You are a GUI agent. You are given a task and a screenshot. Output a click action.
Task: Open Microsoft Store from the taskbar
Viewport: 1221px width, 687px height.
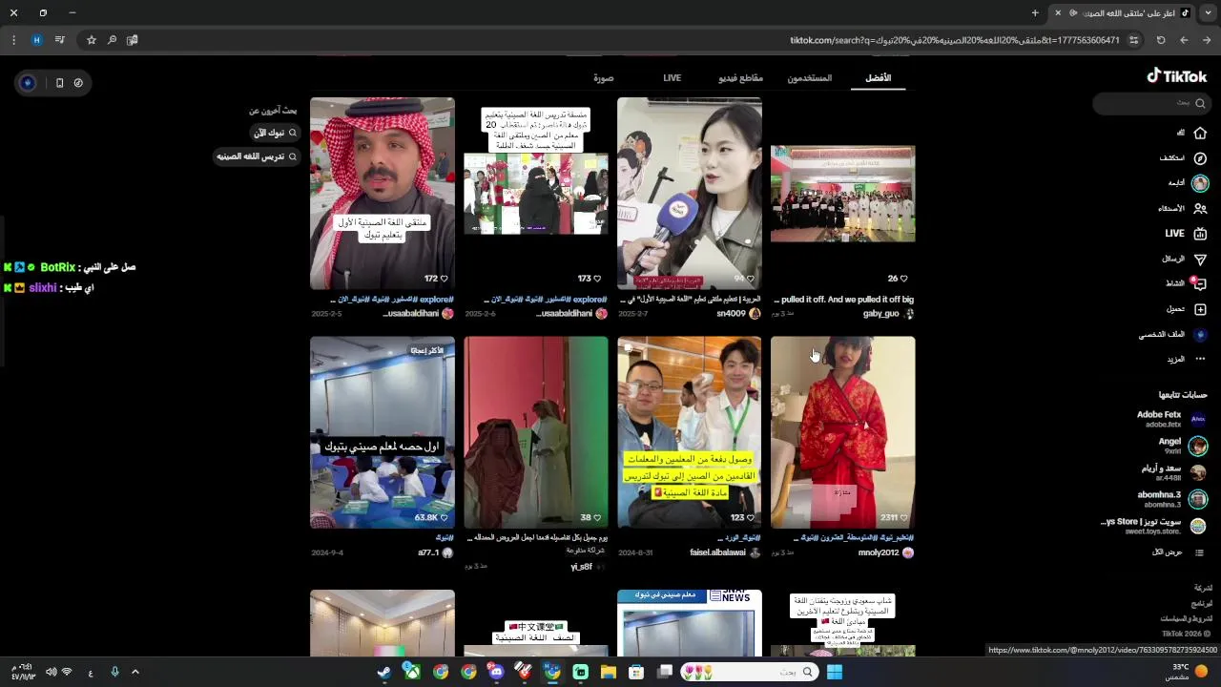[636, 672]
